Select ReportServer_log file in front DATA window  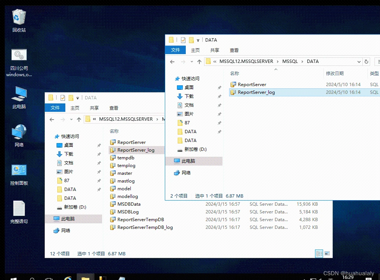pos(304,92)
